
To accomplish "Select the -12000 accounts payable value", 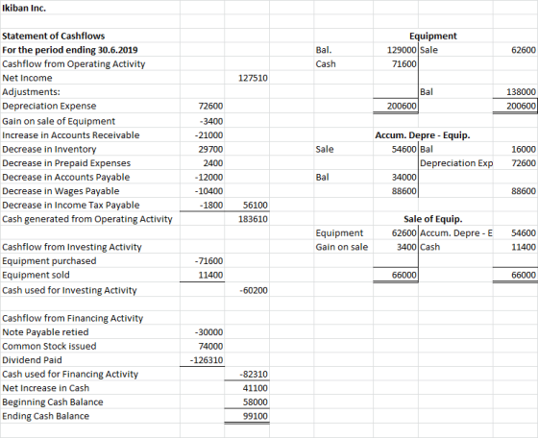I will pyautogui.click(x=208, y=178).
